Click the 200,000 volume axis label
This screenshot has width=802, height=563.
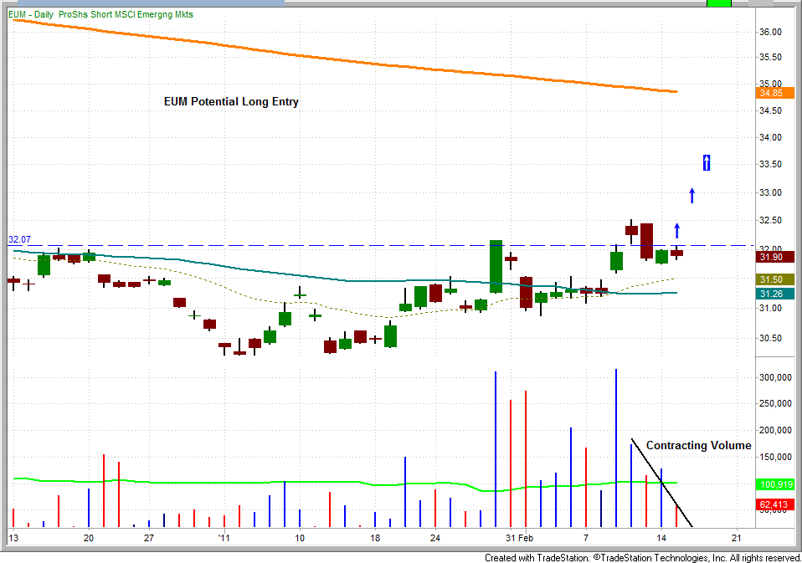coord(776,430)
